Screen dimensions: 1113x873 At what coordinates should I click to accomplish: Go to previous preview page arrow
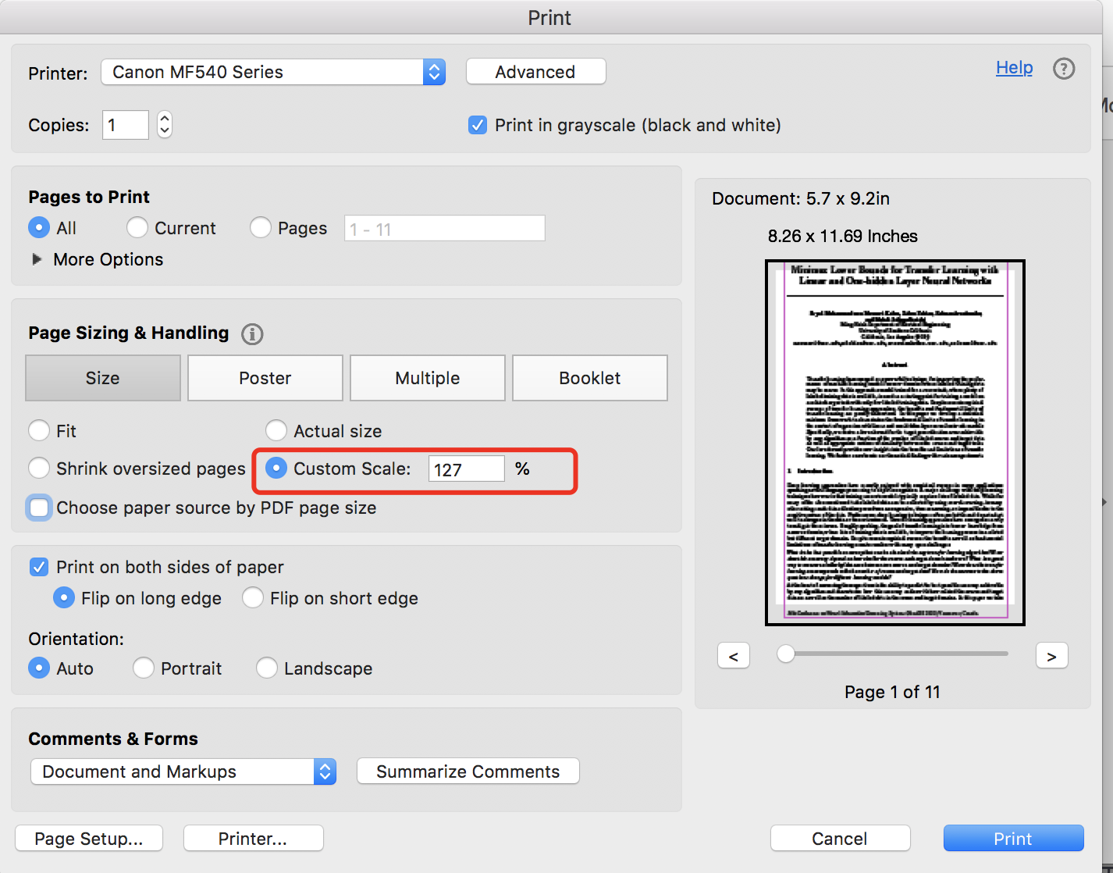coord(734,656)
